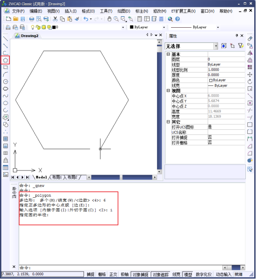Collapse the 视图 properties section
Viewport: 256px width, 279px height.
(x=168, y=91)
